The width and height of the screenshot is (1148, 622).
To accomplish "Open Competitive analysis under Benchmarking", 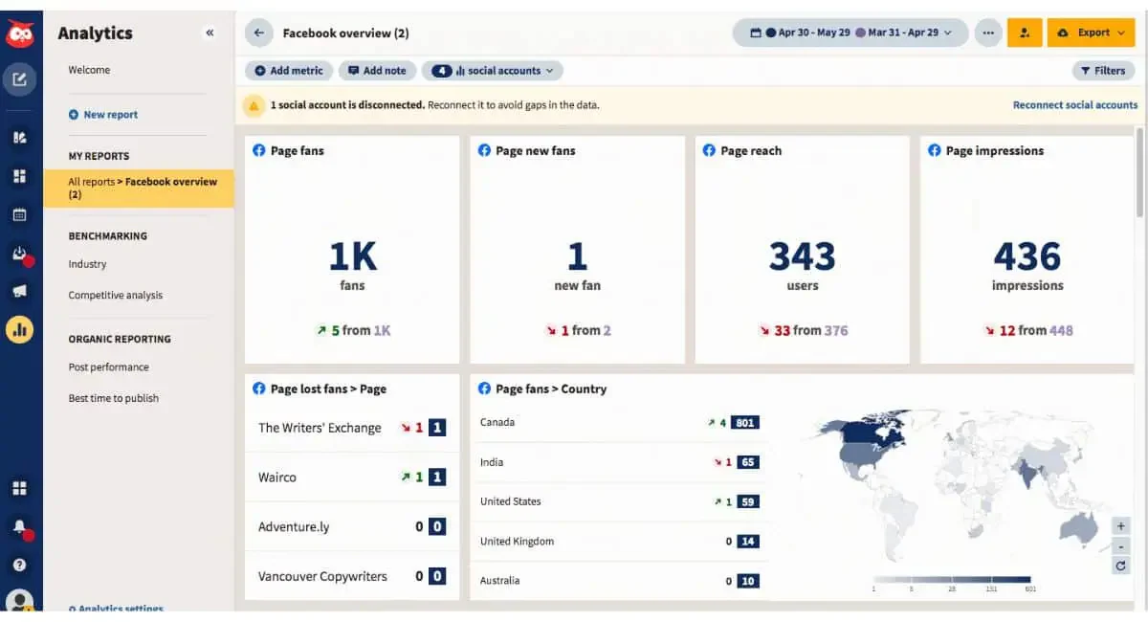I will pyautogui.click(x=115, y=296).
